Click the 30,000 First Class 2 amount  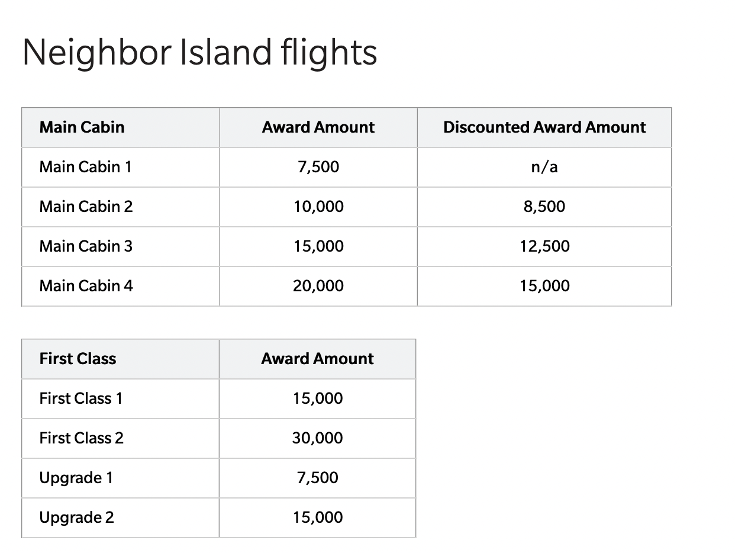tap(318, 438)
